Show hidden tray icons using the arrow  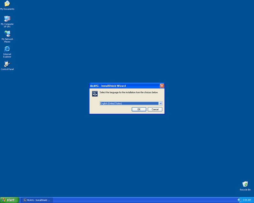[239, 200]
